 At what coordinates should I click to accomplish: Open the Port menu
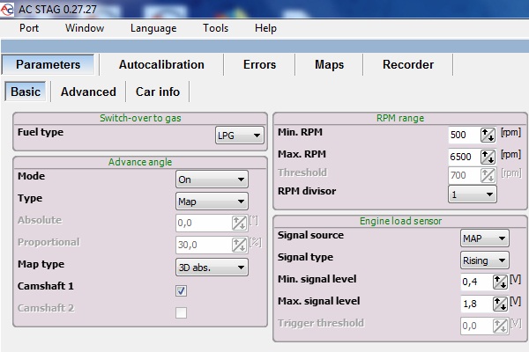coord(29,28)
